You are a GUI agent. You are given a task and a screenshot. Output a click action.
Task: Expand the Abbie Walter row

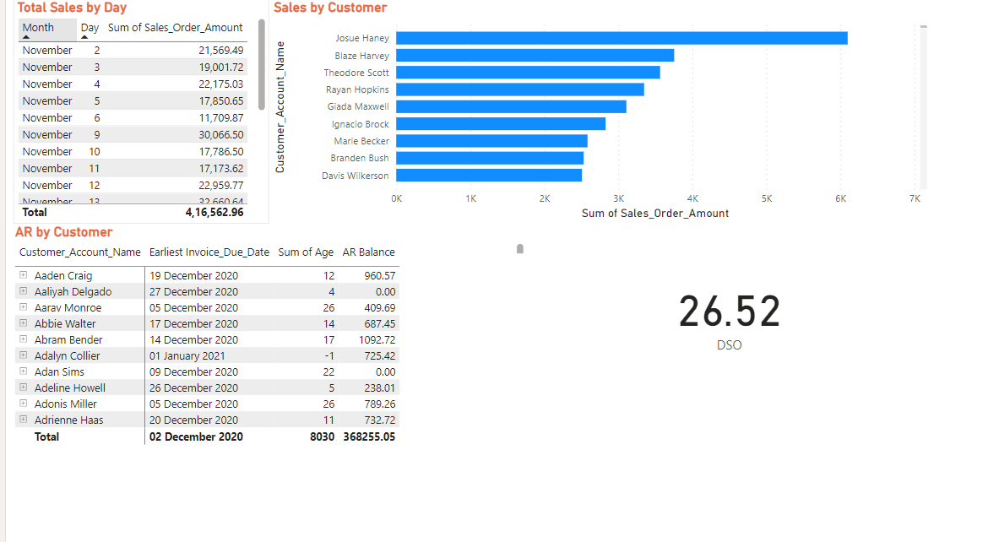23,323
